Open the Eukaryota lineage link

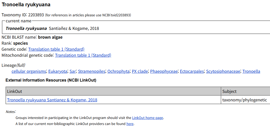(58, 71)
